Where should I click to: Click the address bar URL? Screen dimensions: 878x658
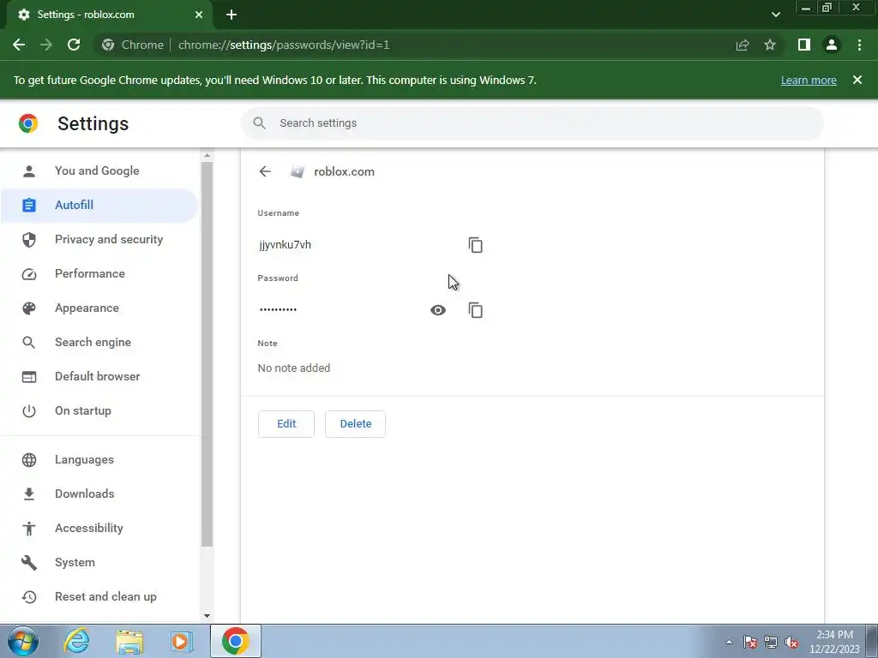pos(284,45)
